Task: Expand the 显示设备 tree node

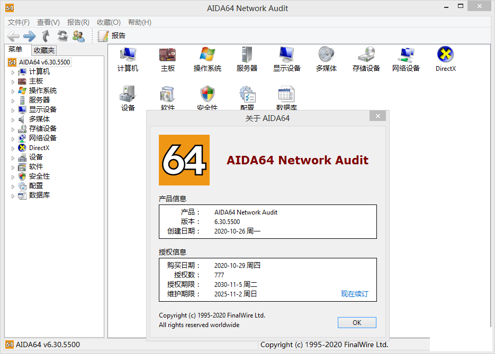Action: coord(13,110)
